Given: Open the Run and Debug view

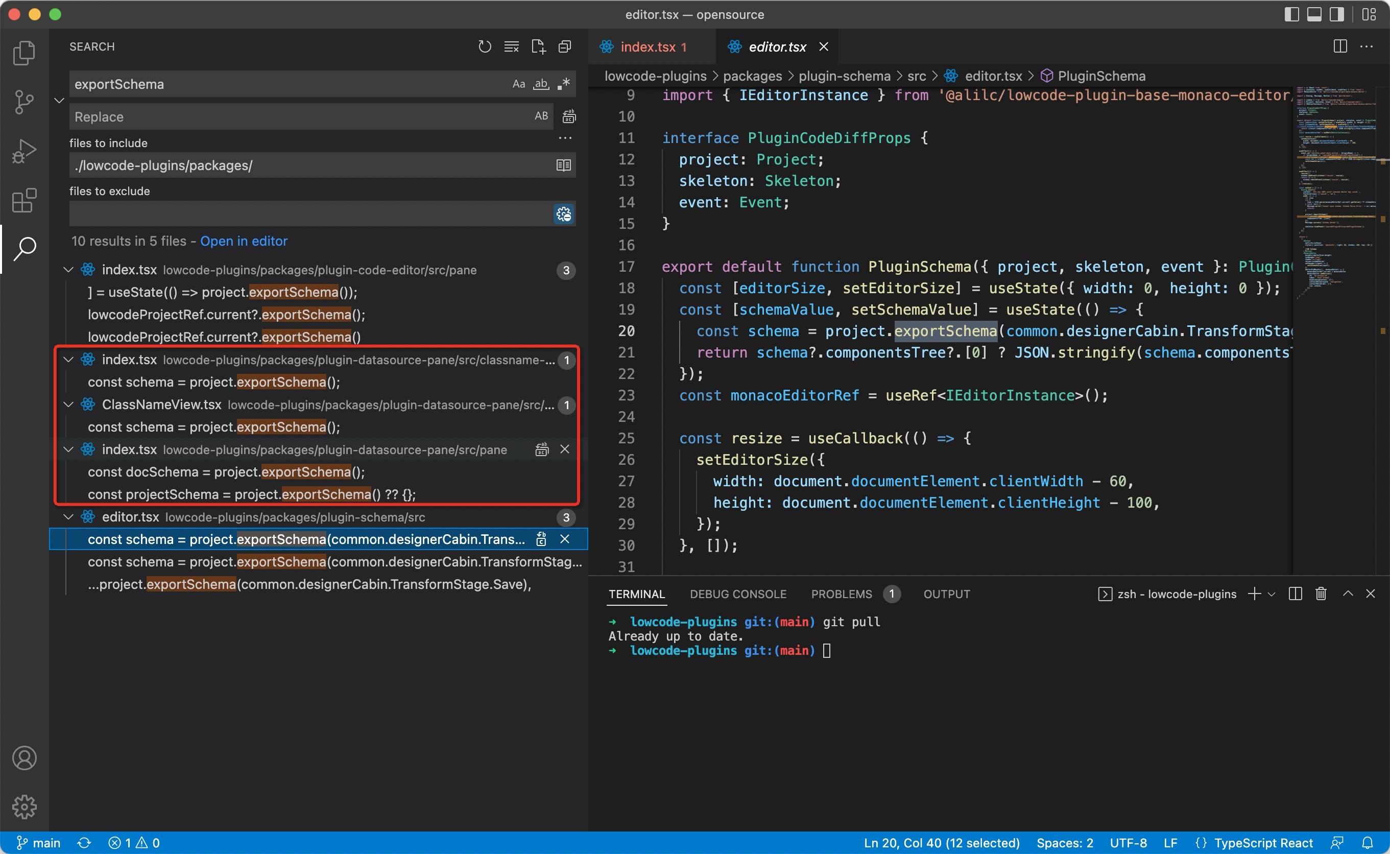Looking at the screenshot, I should point(23,151).
